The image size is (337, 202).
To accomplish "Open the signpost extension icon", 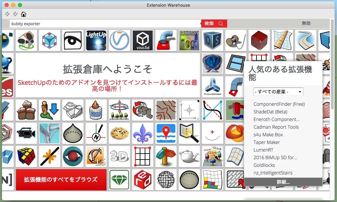I will tap(166, 157).
